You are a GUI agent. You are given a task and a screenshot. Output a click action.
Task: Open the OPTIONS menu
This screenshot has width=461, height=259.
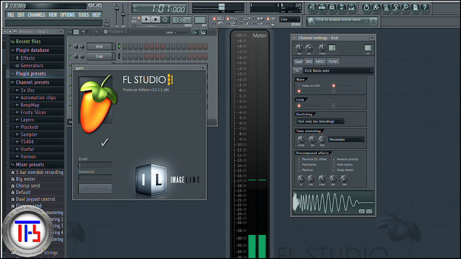[x=67, y=15]
